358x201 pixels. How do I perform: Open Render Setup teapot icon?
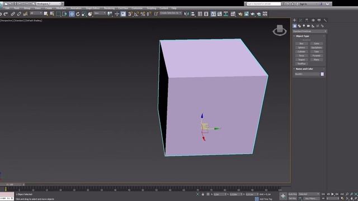click(240, 14)
